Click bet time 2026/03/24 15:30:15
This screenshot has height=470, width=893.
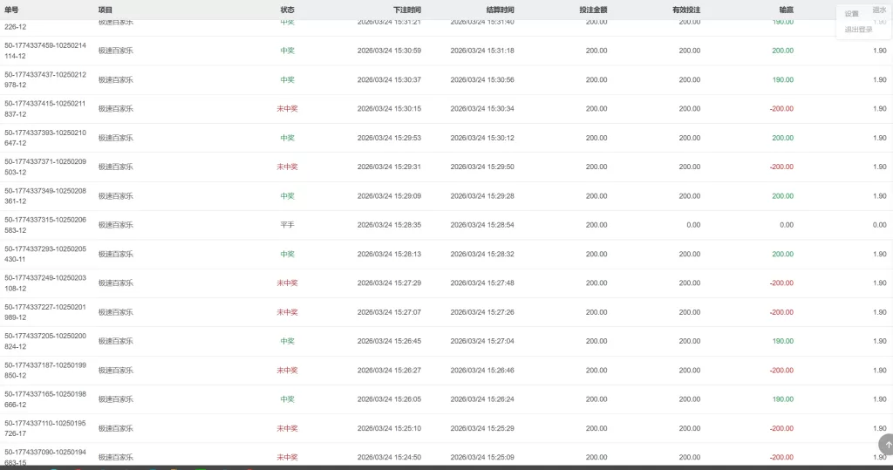(x=389, y=109)
